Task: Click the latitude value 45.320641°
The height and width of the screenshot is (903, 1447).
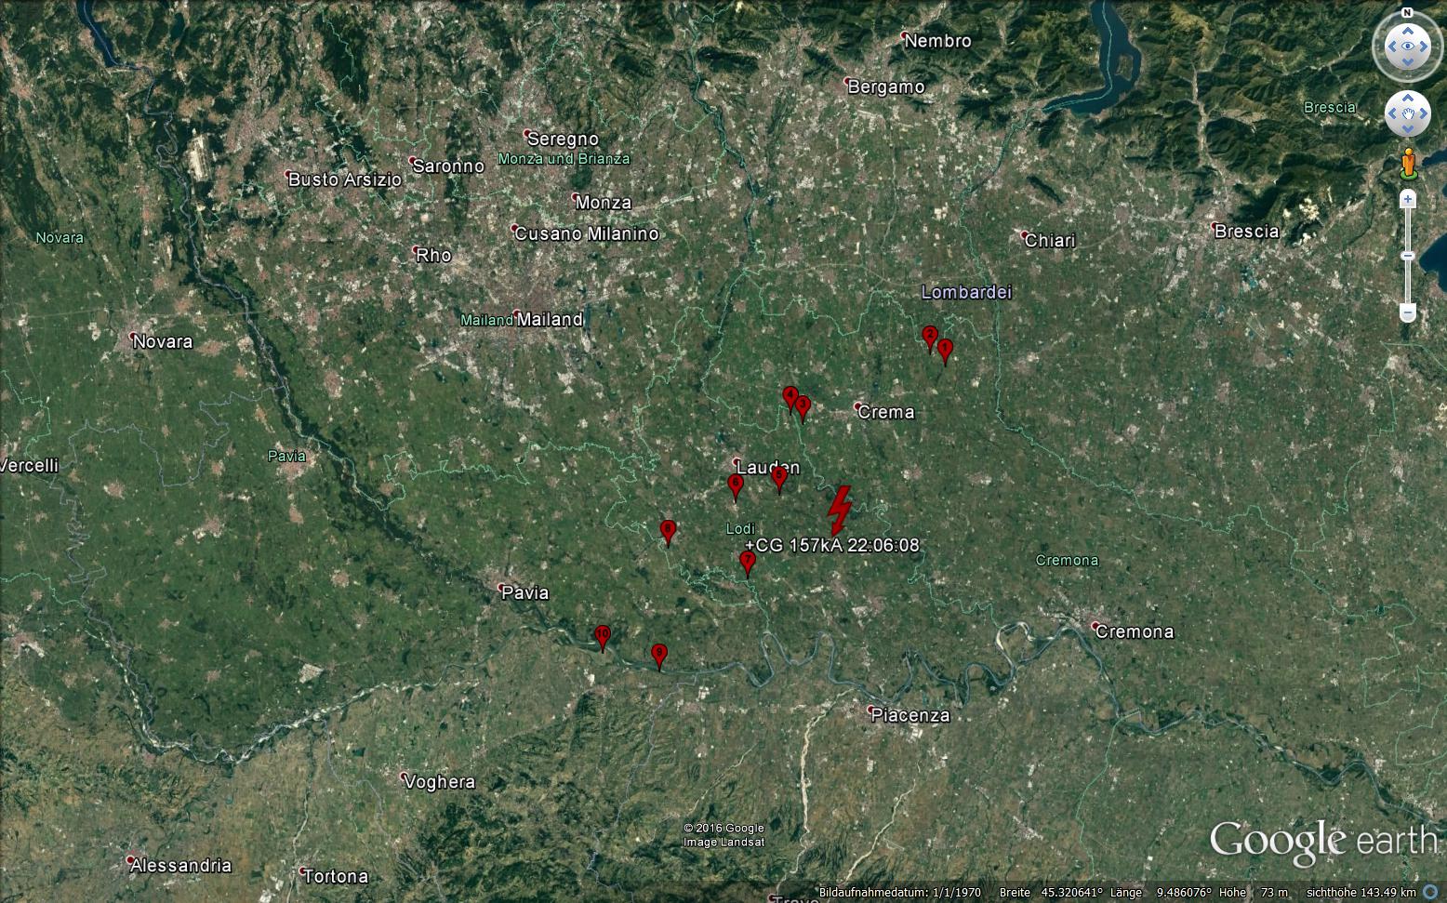Action: (x=1074, y=893)
